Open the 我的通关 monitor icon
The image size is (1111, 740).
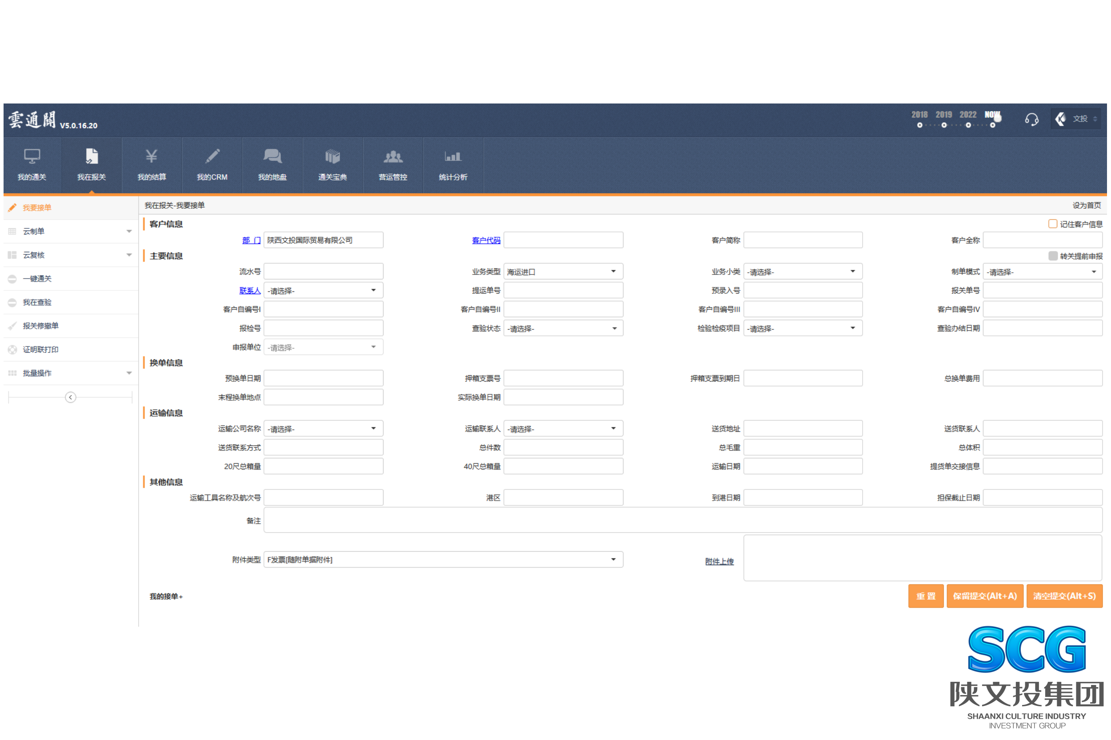click(x=32, y=156)
